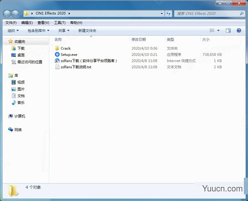The image size is (248, 201).
Task: Open the 编辑(E) menu
Action: (27, 23)
